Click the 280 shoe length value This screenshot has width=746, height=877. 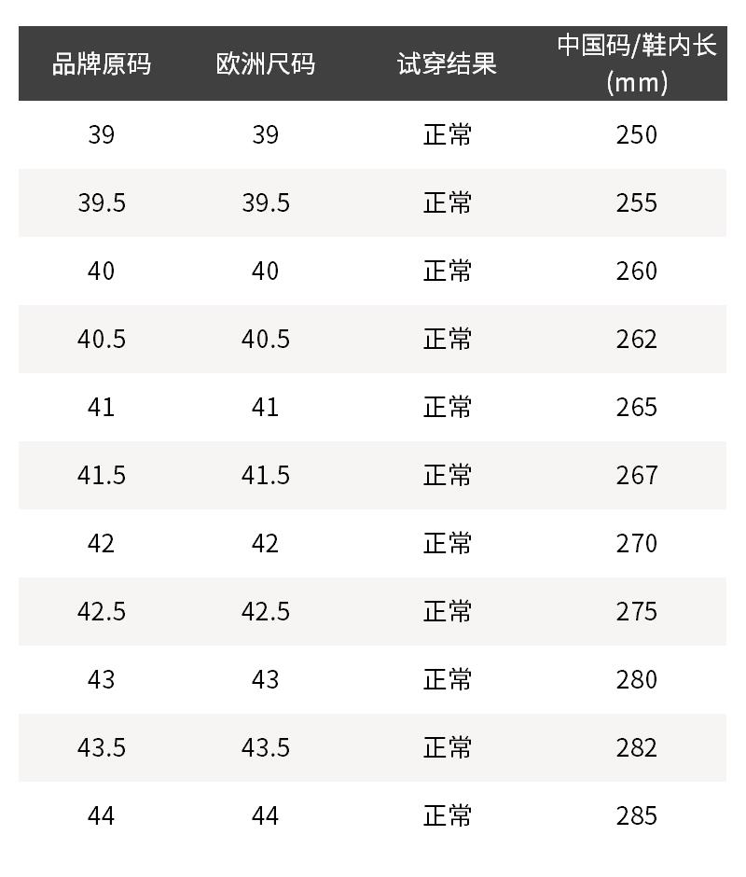(x=637, y=680)
